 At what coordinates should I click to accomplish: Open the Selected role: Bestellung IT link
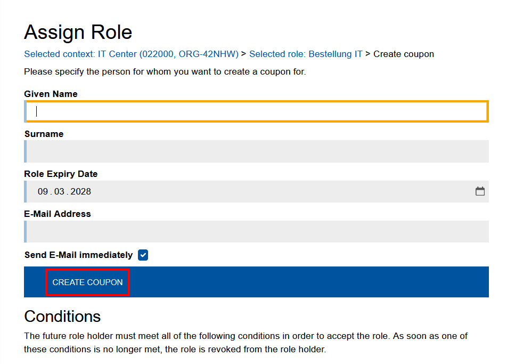pos(306,54)
